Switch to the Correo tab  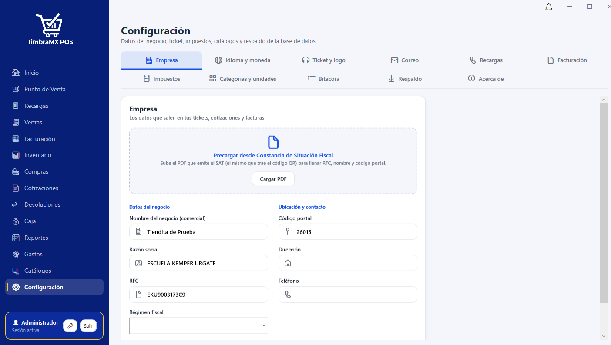coord(405,60)
